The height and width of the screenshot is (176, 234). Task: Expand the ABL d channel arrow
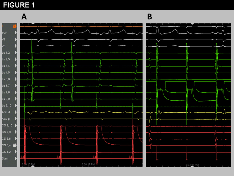(16, 112)
